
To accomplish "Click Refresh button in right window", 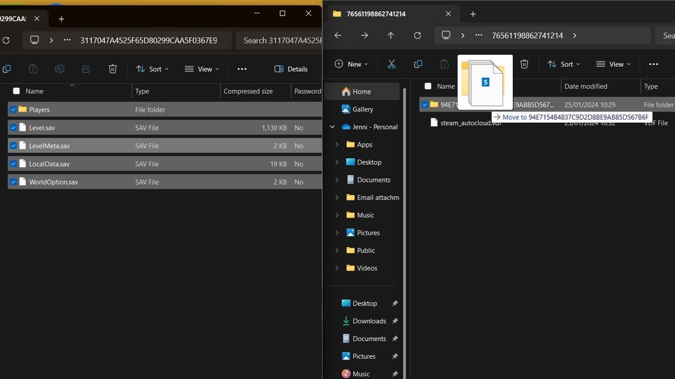I will (417, 35).
